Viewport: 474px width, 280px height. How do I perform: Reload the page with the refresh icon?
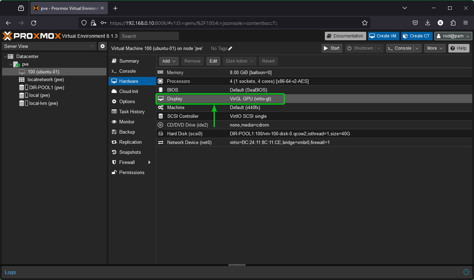(34, 23)
